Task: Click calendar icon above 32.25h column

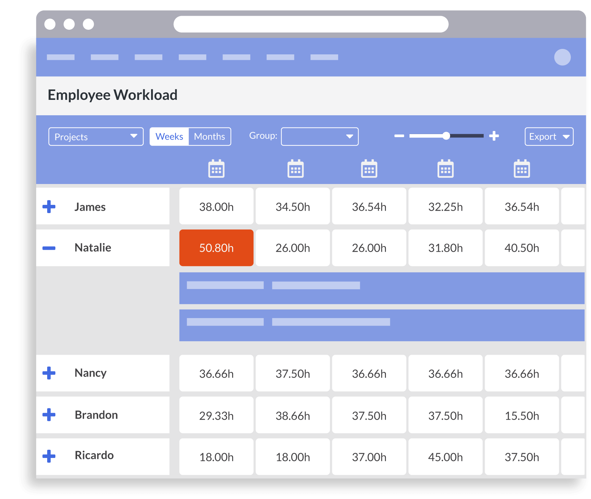Action: pos(446,169)
